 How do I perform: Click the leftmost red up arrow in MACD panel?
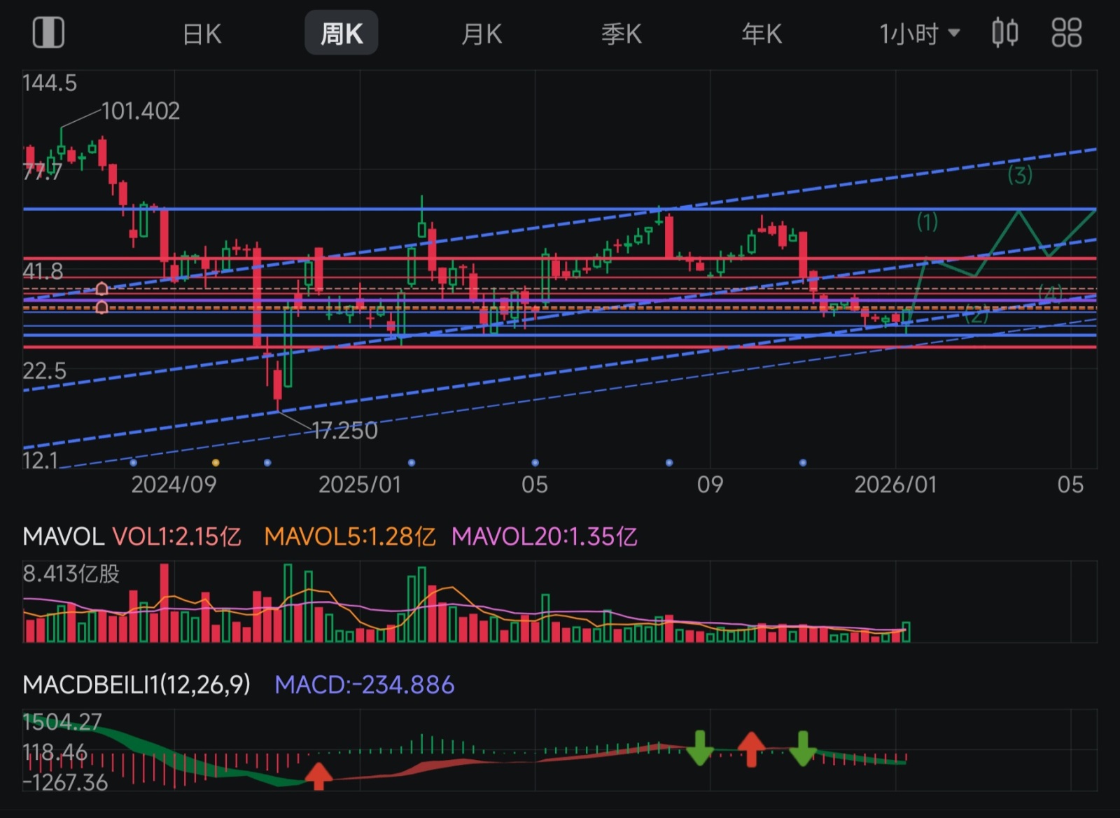click(318, 776)
